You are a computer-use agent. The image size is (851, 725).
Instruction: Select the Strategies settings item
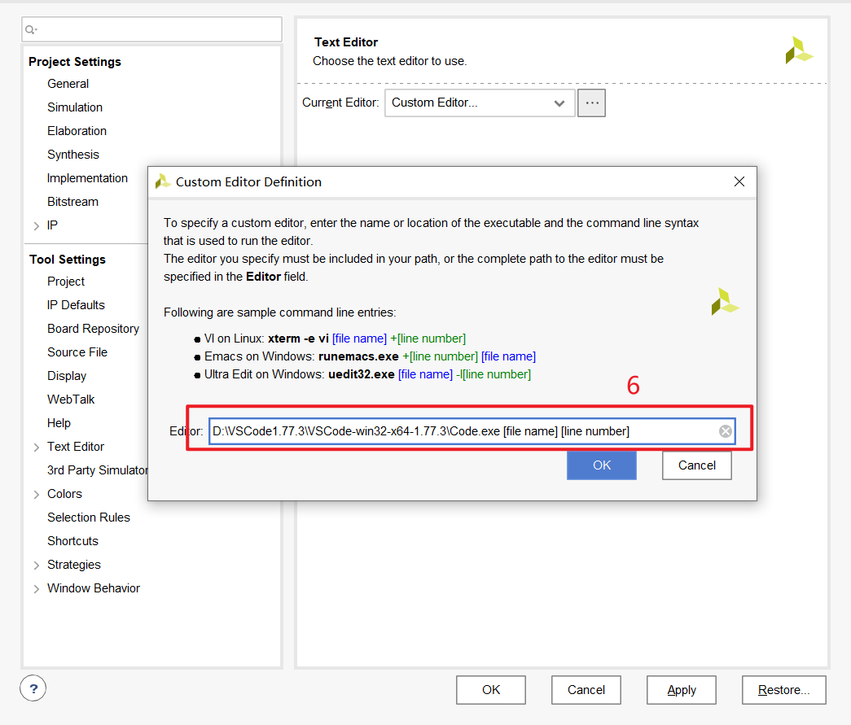point(74,565)
